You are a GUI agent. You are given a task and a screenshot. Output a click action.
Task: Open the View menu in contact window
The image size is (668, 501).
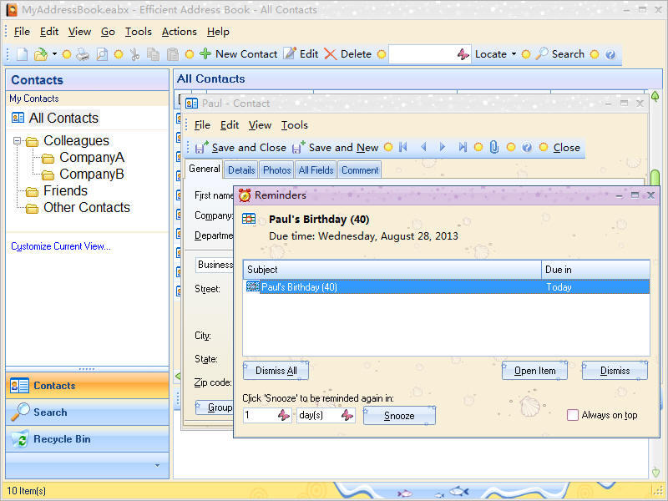(x=260, y=125)
